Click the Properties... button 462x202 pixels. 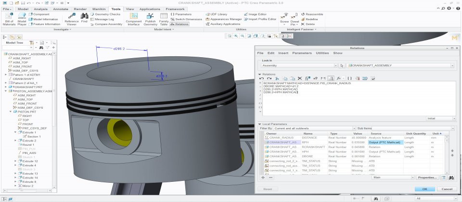tap(427, 177)
